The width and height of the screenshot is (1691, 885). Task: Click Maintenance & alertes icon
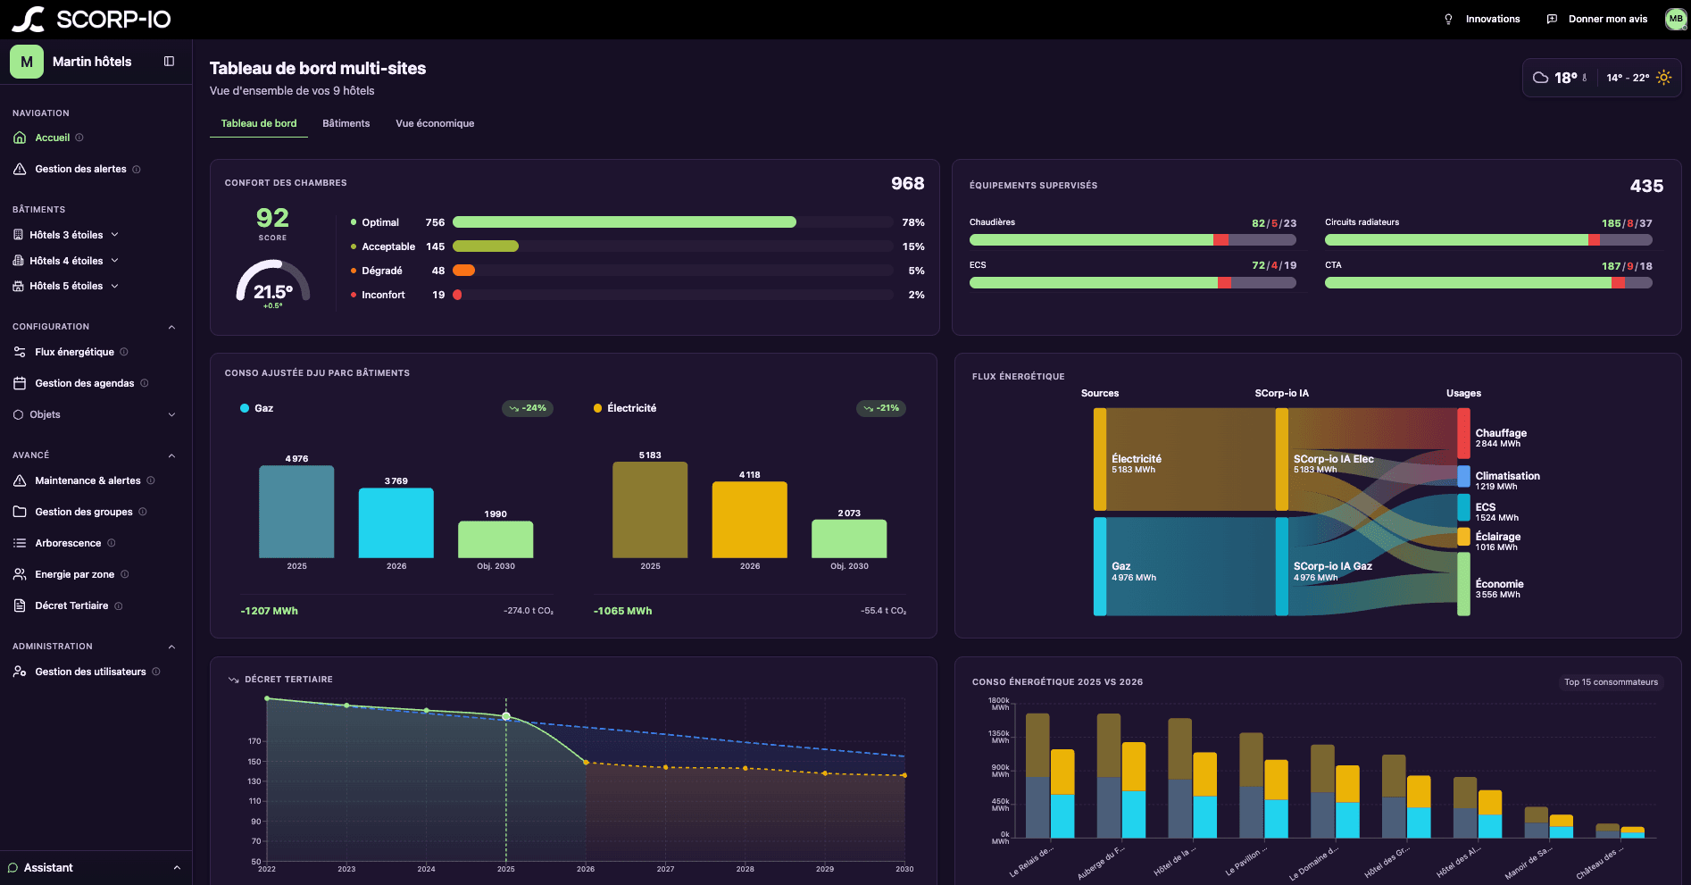(20, 480)
